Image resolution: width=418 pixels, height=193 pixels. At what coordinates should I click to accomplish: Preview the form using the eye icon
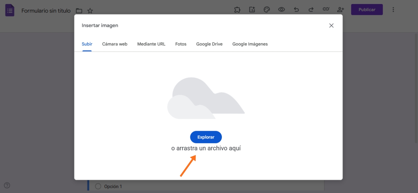tap(281, 10)
